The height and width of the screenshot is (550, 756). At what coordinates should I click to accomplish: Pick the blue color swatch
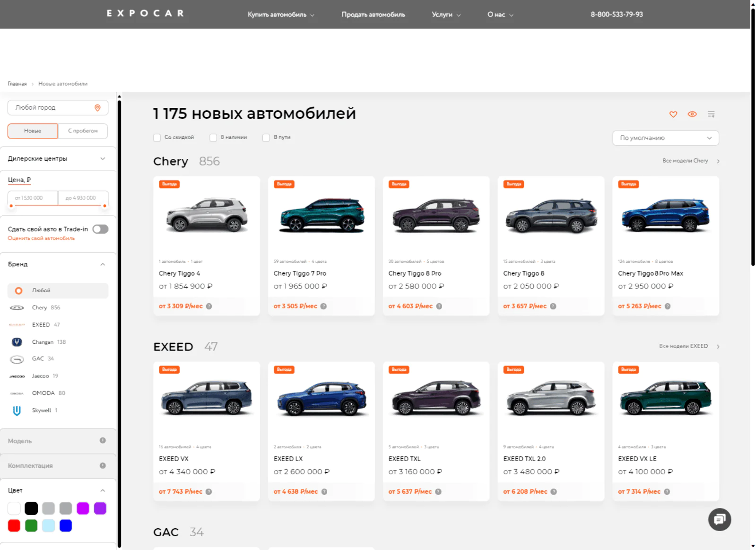(66, 526)
